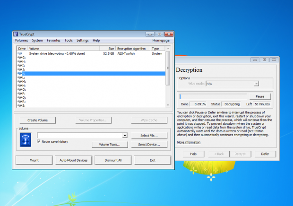Image resolution: width=293 pixels, height=206 pixels.
Task: Select drive M: in the list
Action: tap(22, 82)
